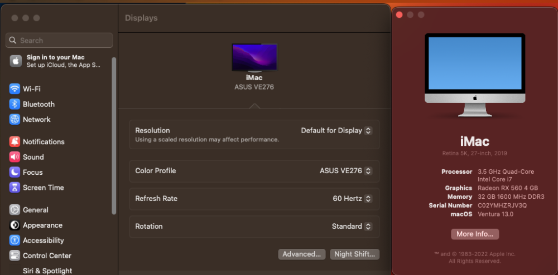
Task: Click More Info... in About window
Action: tap(475, 234)
